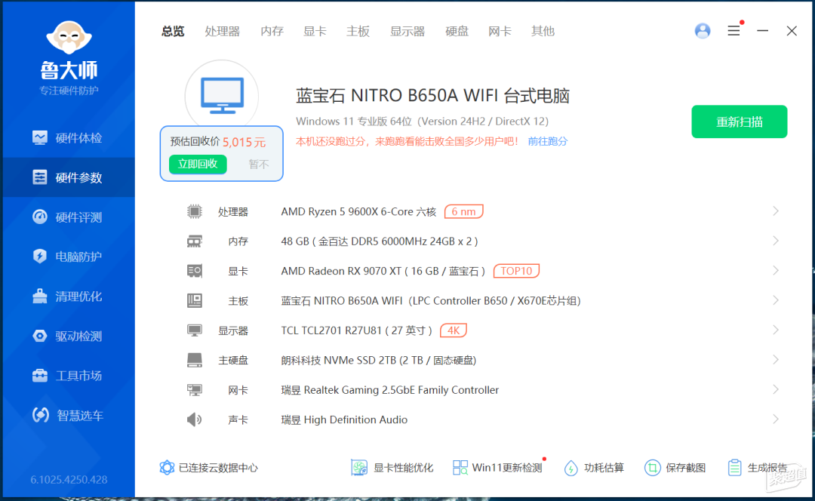The image size is (815, 501).
Task: Click the desktop computer monitor icon
Action: tap(222, 96)
